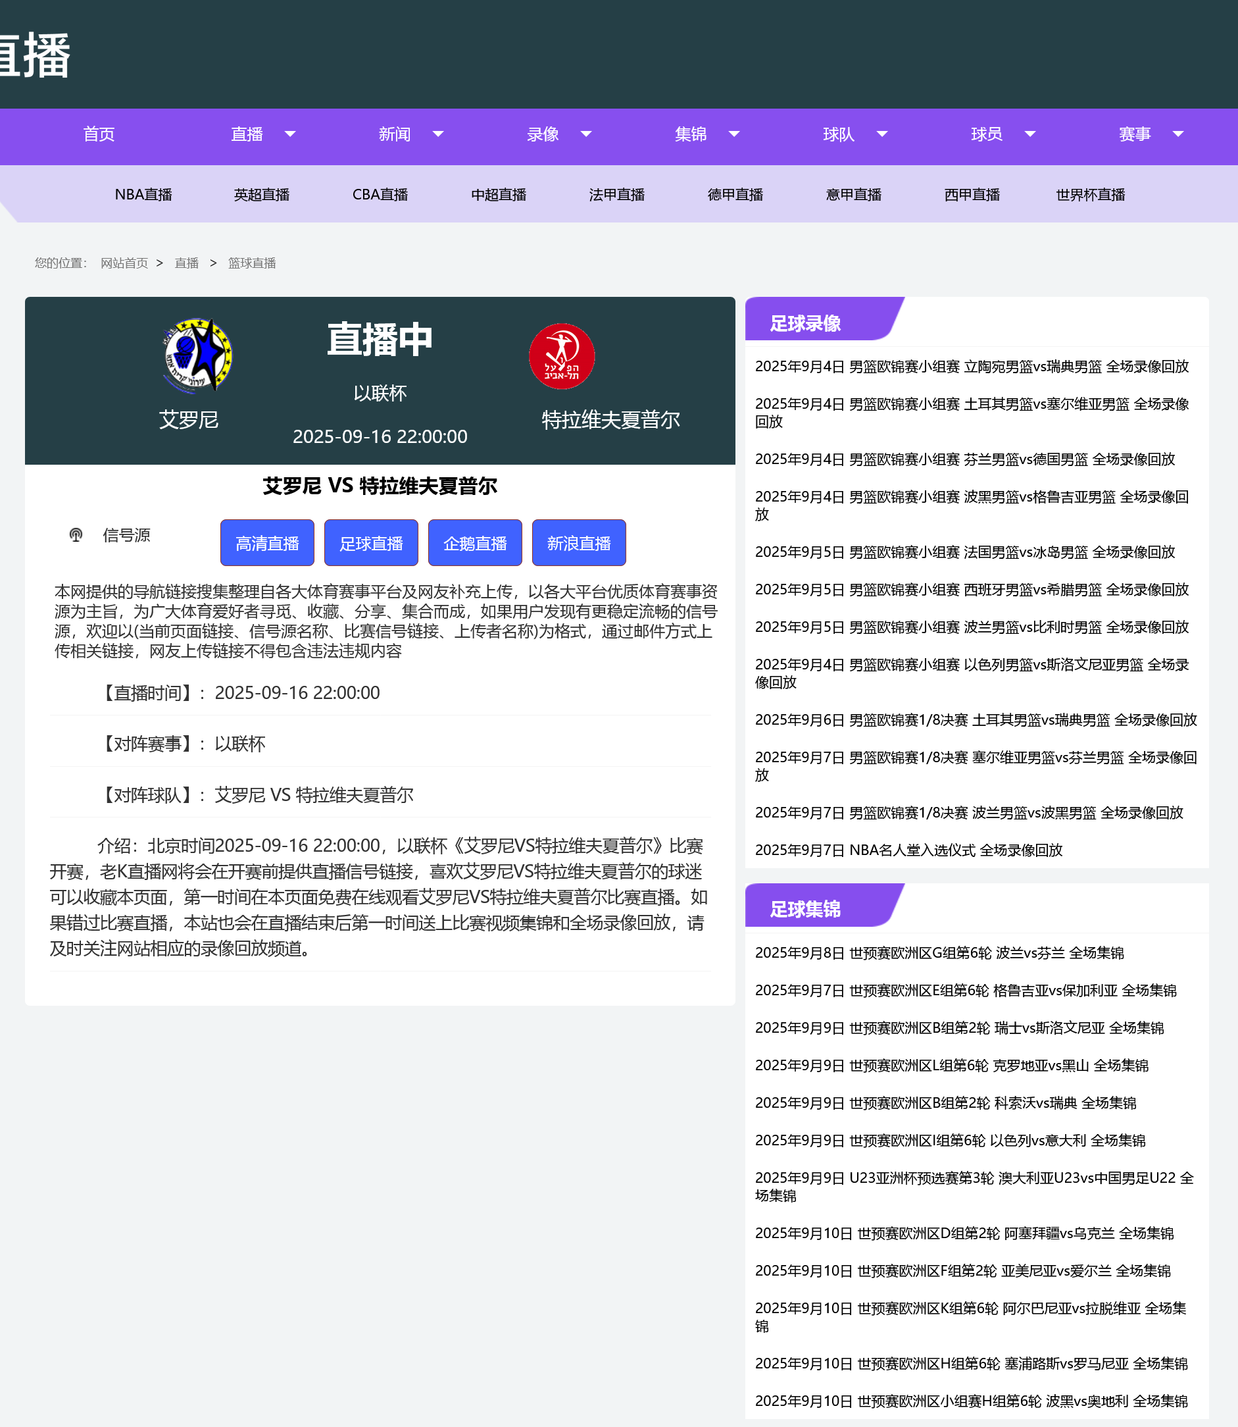Expand the 球队 dropdown arrow
The width and height of the screenshot is (1238, 1427).
[x=881, y=134]
